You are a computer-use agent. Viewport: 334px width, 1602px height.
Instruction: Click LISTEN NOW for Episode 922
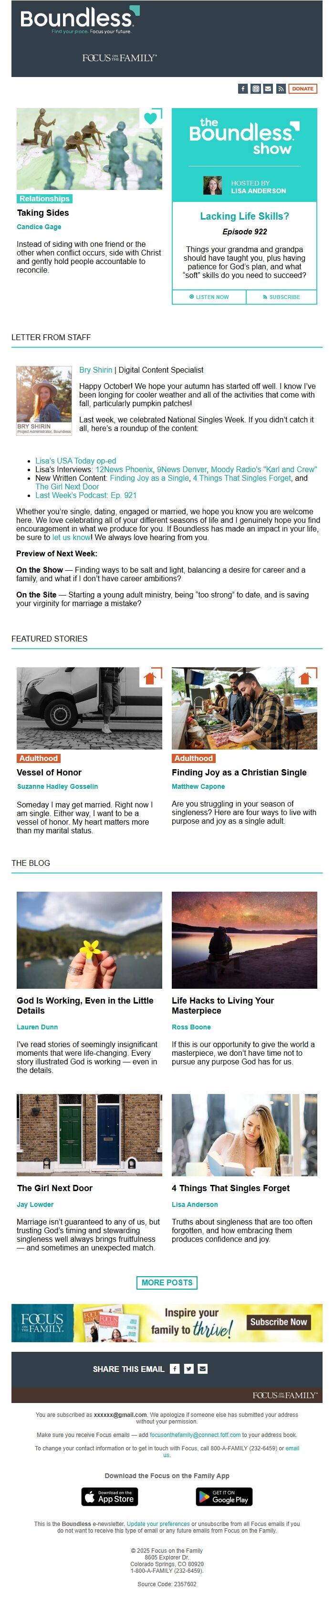tap(209, 297)
